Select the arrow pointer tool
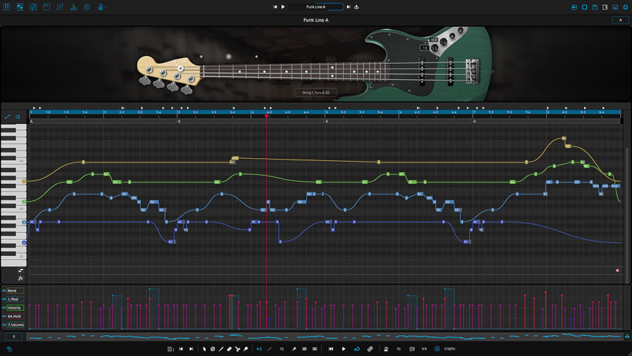Screen dimensions: 632x356 click(204, 349)
